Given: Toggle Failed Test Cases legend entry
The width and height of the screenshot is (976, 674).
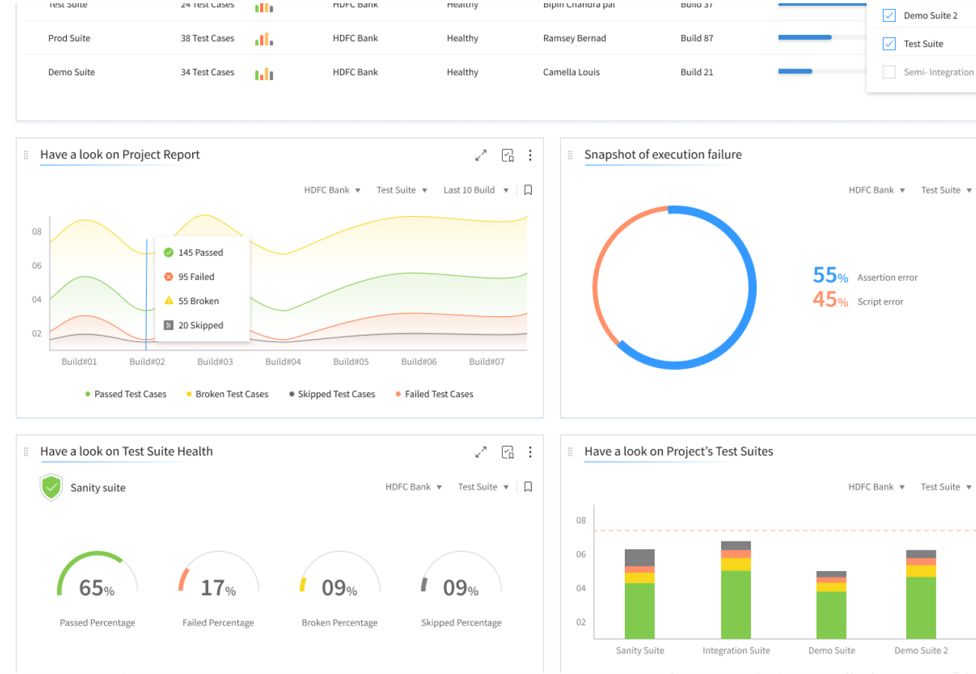Looking at the screenshot, I should [x=435, y=395].
